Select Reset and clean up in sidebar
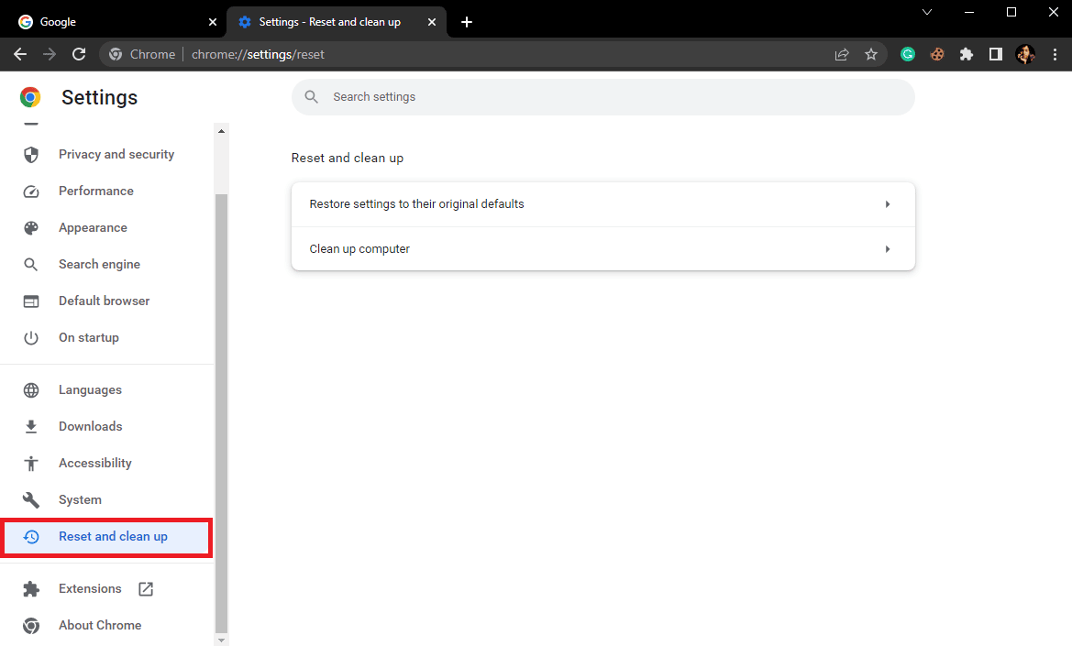 [106, 537]
